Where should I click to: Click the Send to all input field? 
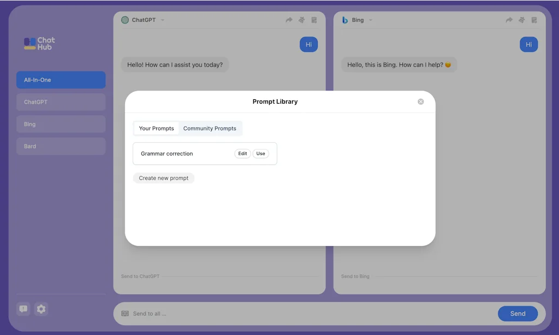tap(311, 314)
